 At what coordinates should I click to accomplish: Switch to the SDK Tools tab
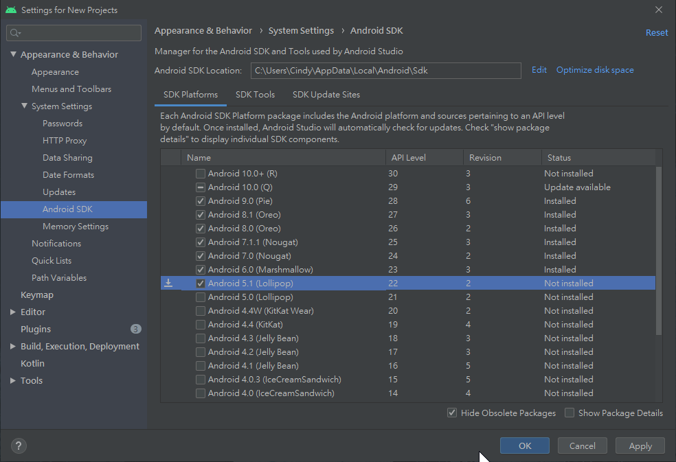coord(256,94)
